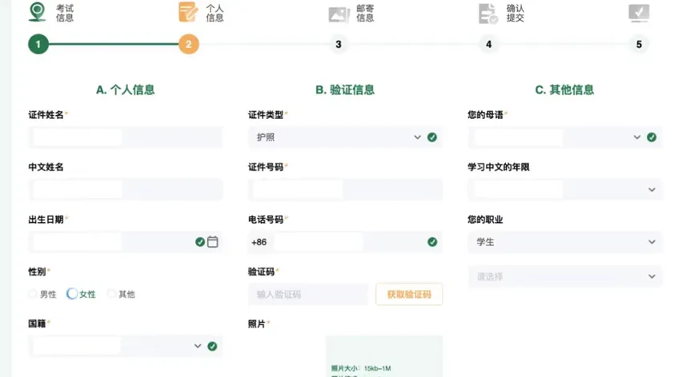
Task: Select the 女性 gender radio button
Action: point(72,294)
